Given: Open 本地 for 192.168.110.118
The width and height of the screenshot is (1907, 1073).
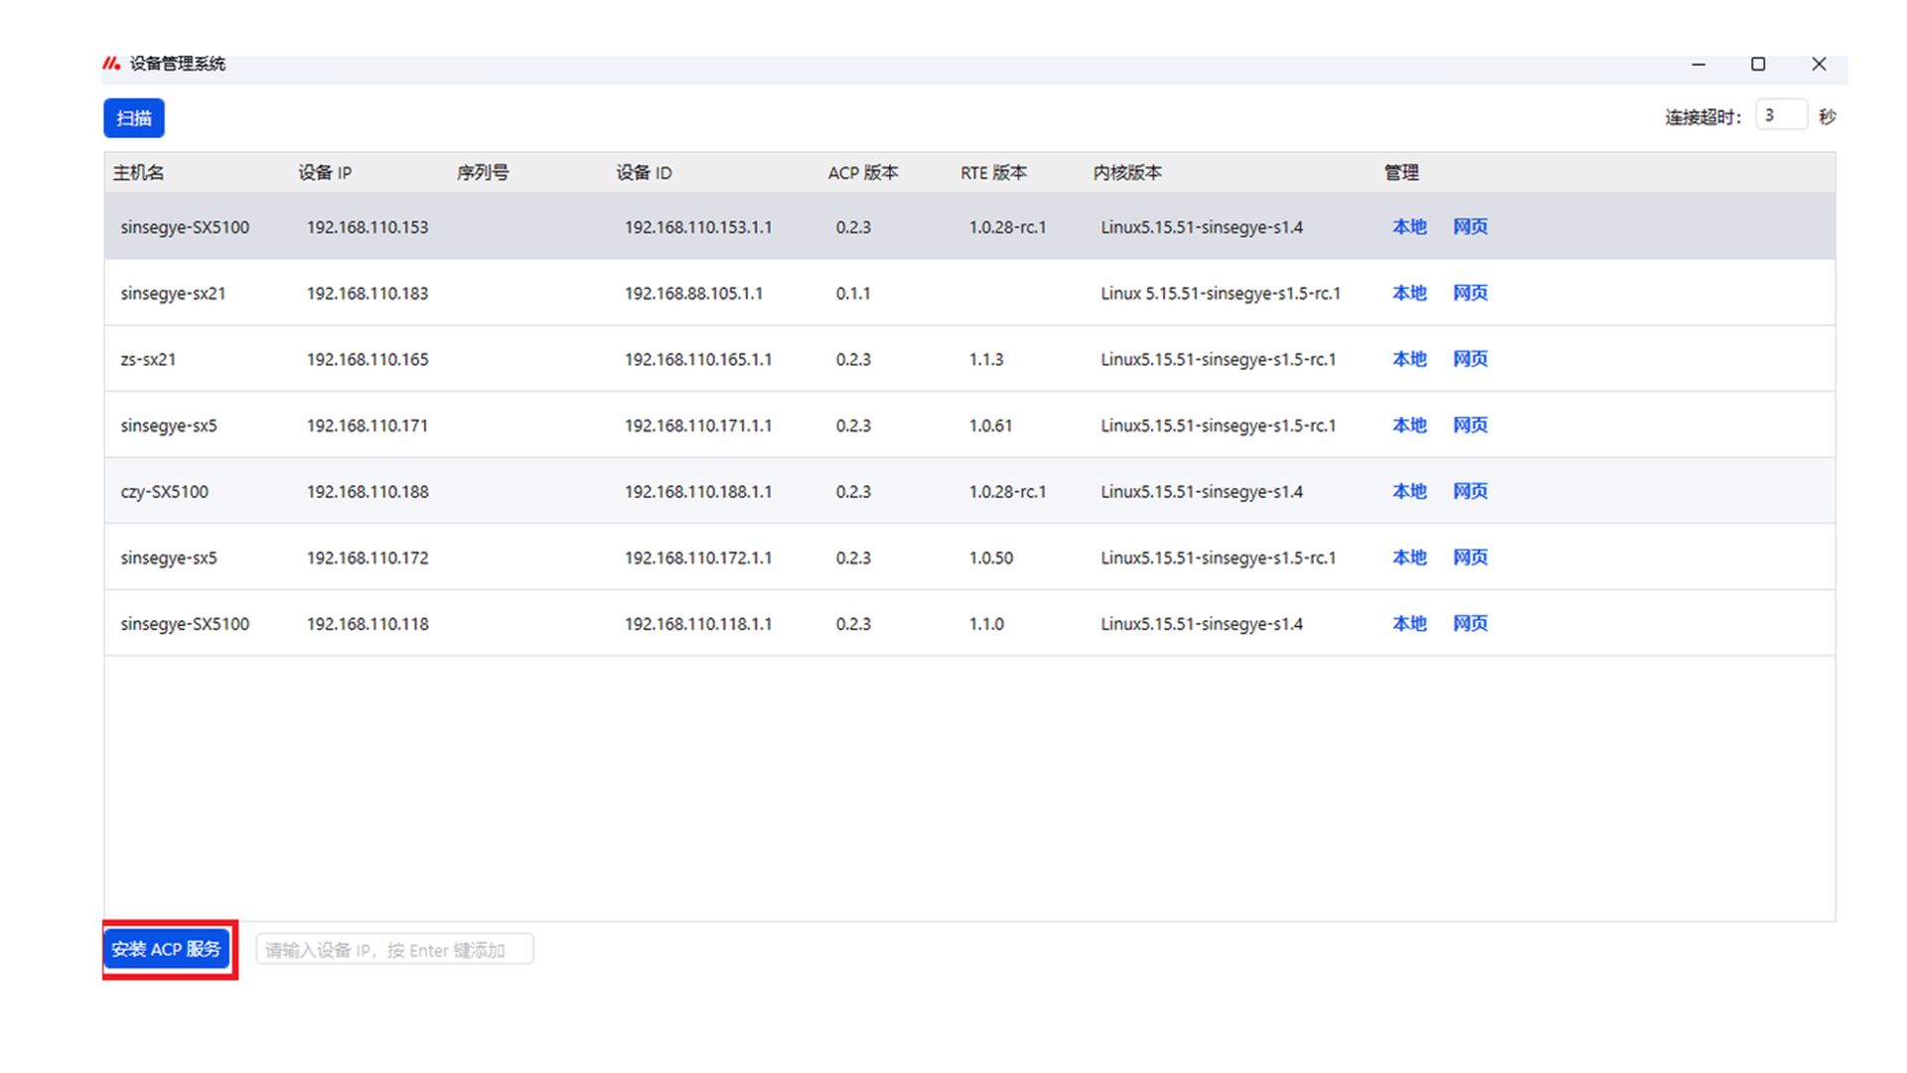Looking at the screenshot, I should click(x=1409, y=623).
